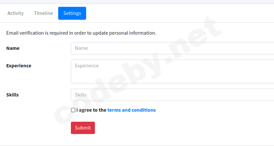Tick the terms agreement checkbox

click(x=73, y=110)
